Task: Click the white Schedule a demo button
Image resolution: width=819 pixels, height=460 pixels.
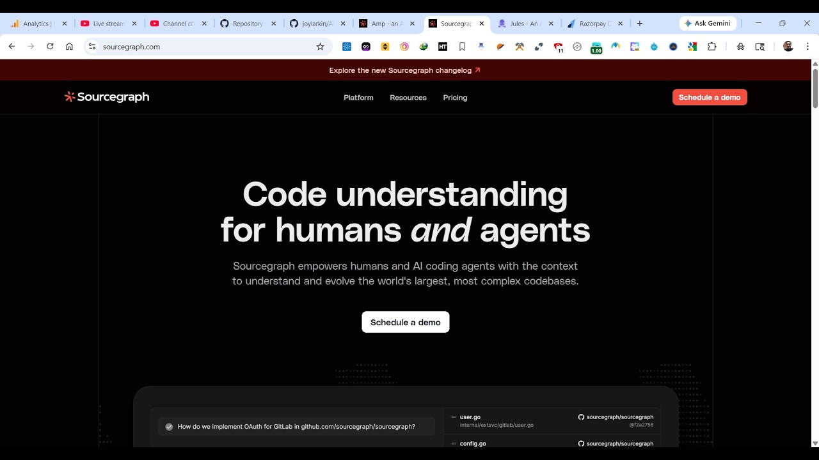Action: (406, 322)
